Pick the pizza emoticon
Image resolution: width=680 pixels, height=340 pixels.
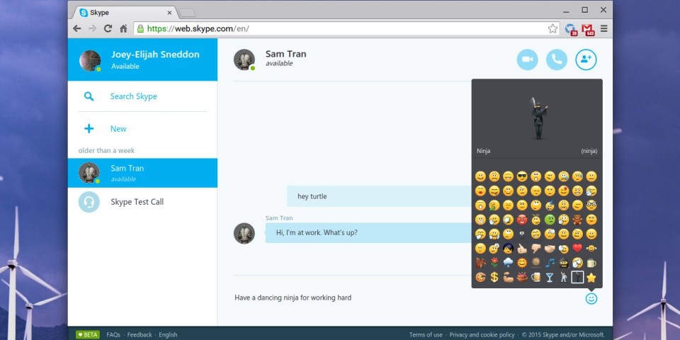pos(480,277)
